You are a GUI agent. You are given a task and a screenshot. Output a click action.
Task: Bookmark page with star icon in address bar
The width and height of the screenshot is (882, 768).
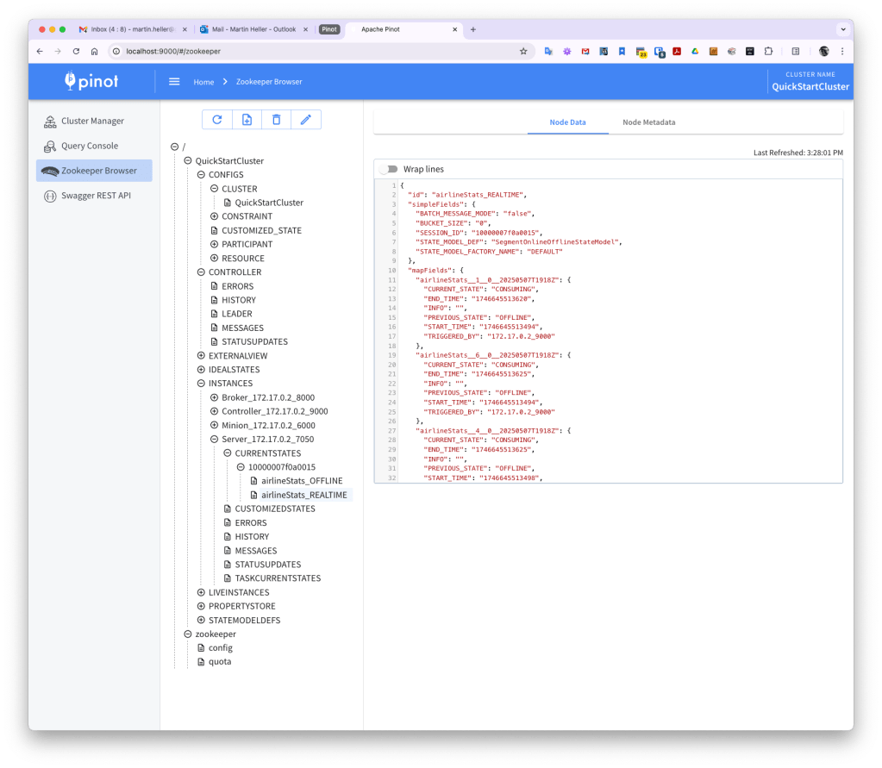point(522,52)
